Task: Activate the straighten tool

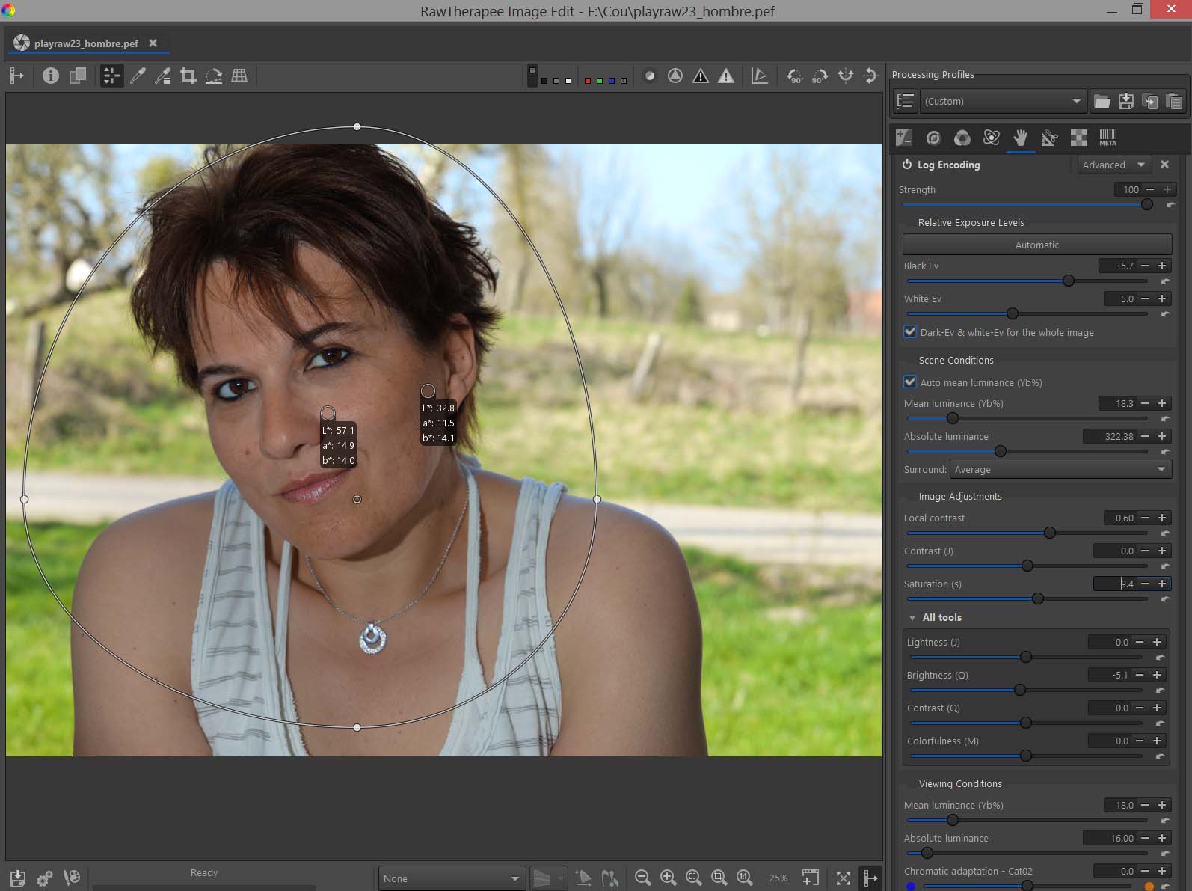Action: pos(214,76)
